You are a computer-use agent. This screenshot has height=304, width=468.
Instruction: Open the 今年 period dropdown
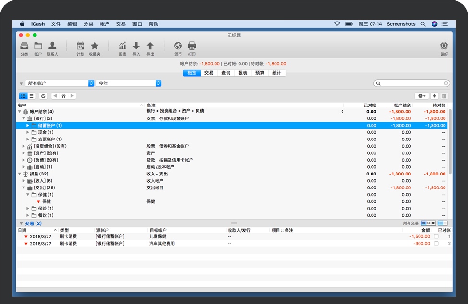tap(129, 83)
